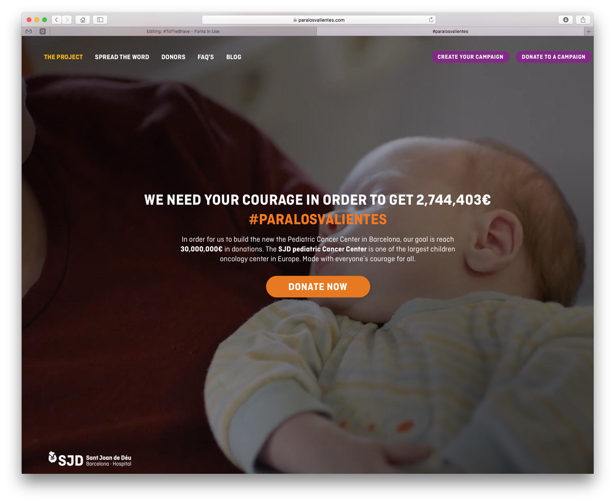Open the Safari home page icon

[x=82, y=20]
